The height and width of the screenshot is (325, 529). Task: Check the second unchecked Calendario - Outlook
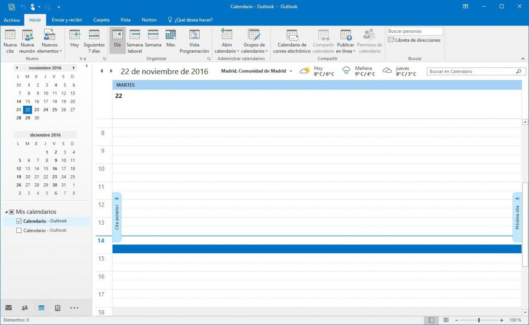pos(19,230)
